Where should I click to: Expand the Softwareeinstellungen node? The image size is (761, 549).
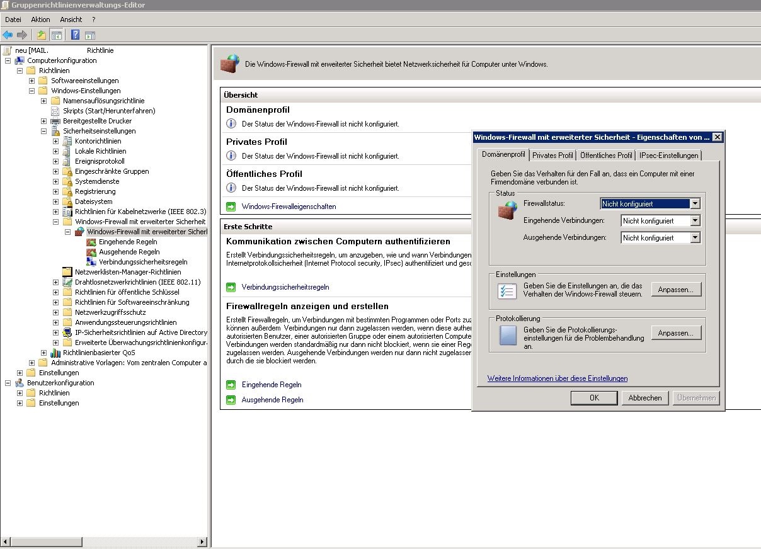pyautogui.click(x=31, y=81)
